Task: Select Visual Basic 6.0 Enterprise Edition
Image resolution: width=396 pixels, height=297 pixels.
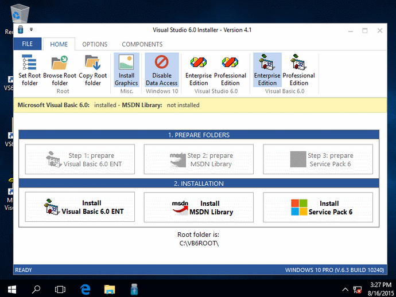Action: 267,70
